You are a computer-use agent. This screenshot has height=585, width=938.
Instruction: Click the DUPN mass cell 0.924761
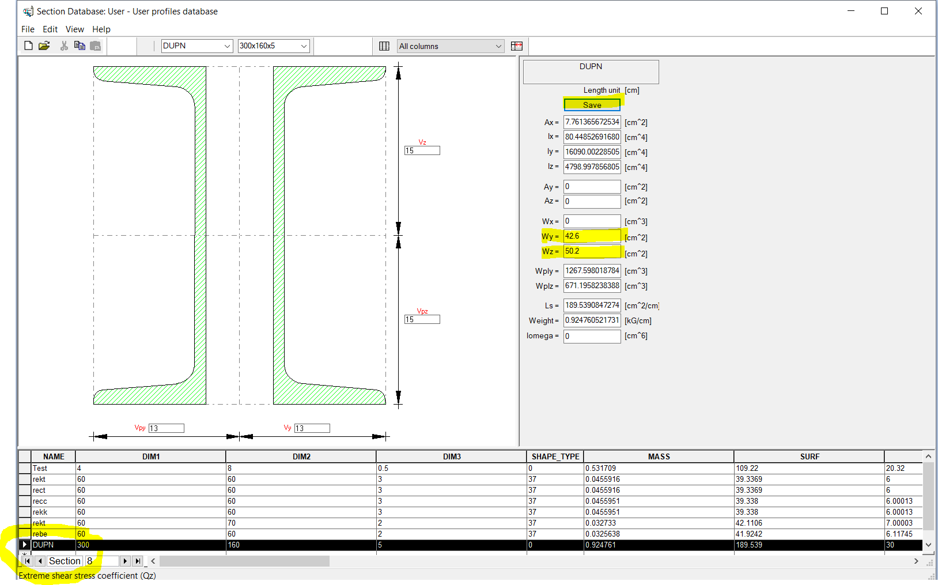click(x=659, y=545)
